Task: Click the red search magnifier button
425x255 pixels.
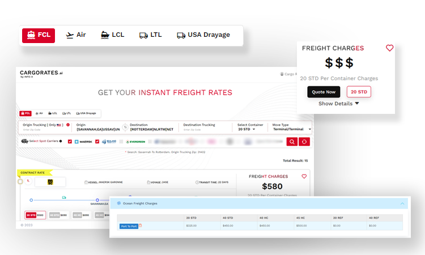Action: click(292, 142)
